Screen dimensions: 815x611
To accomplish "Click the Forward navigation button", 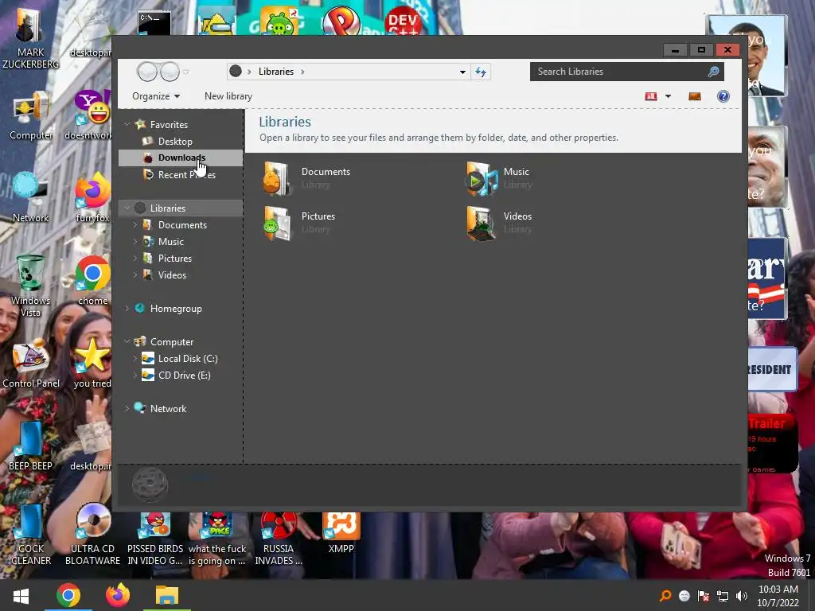I will (x=170, y=72).
